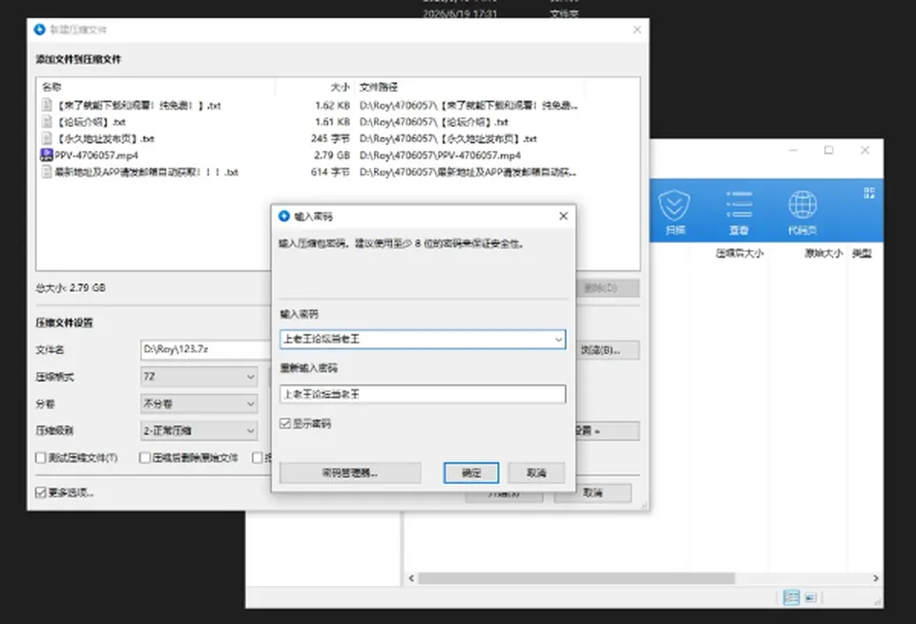Click the 类型 column header in the main window

pyautogui.click(x=862, y=253)
